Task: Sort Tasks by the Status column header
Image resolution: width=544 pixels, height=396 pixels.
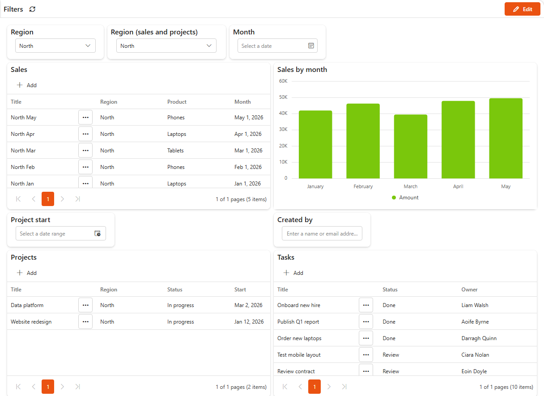Action: pyautogui.click(x=390, y=290)
